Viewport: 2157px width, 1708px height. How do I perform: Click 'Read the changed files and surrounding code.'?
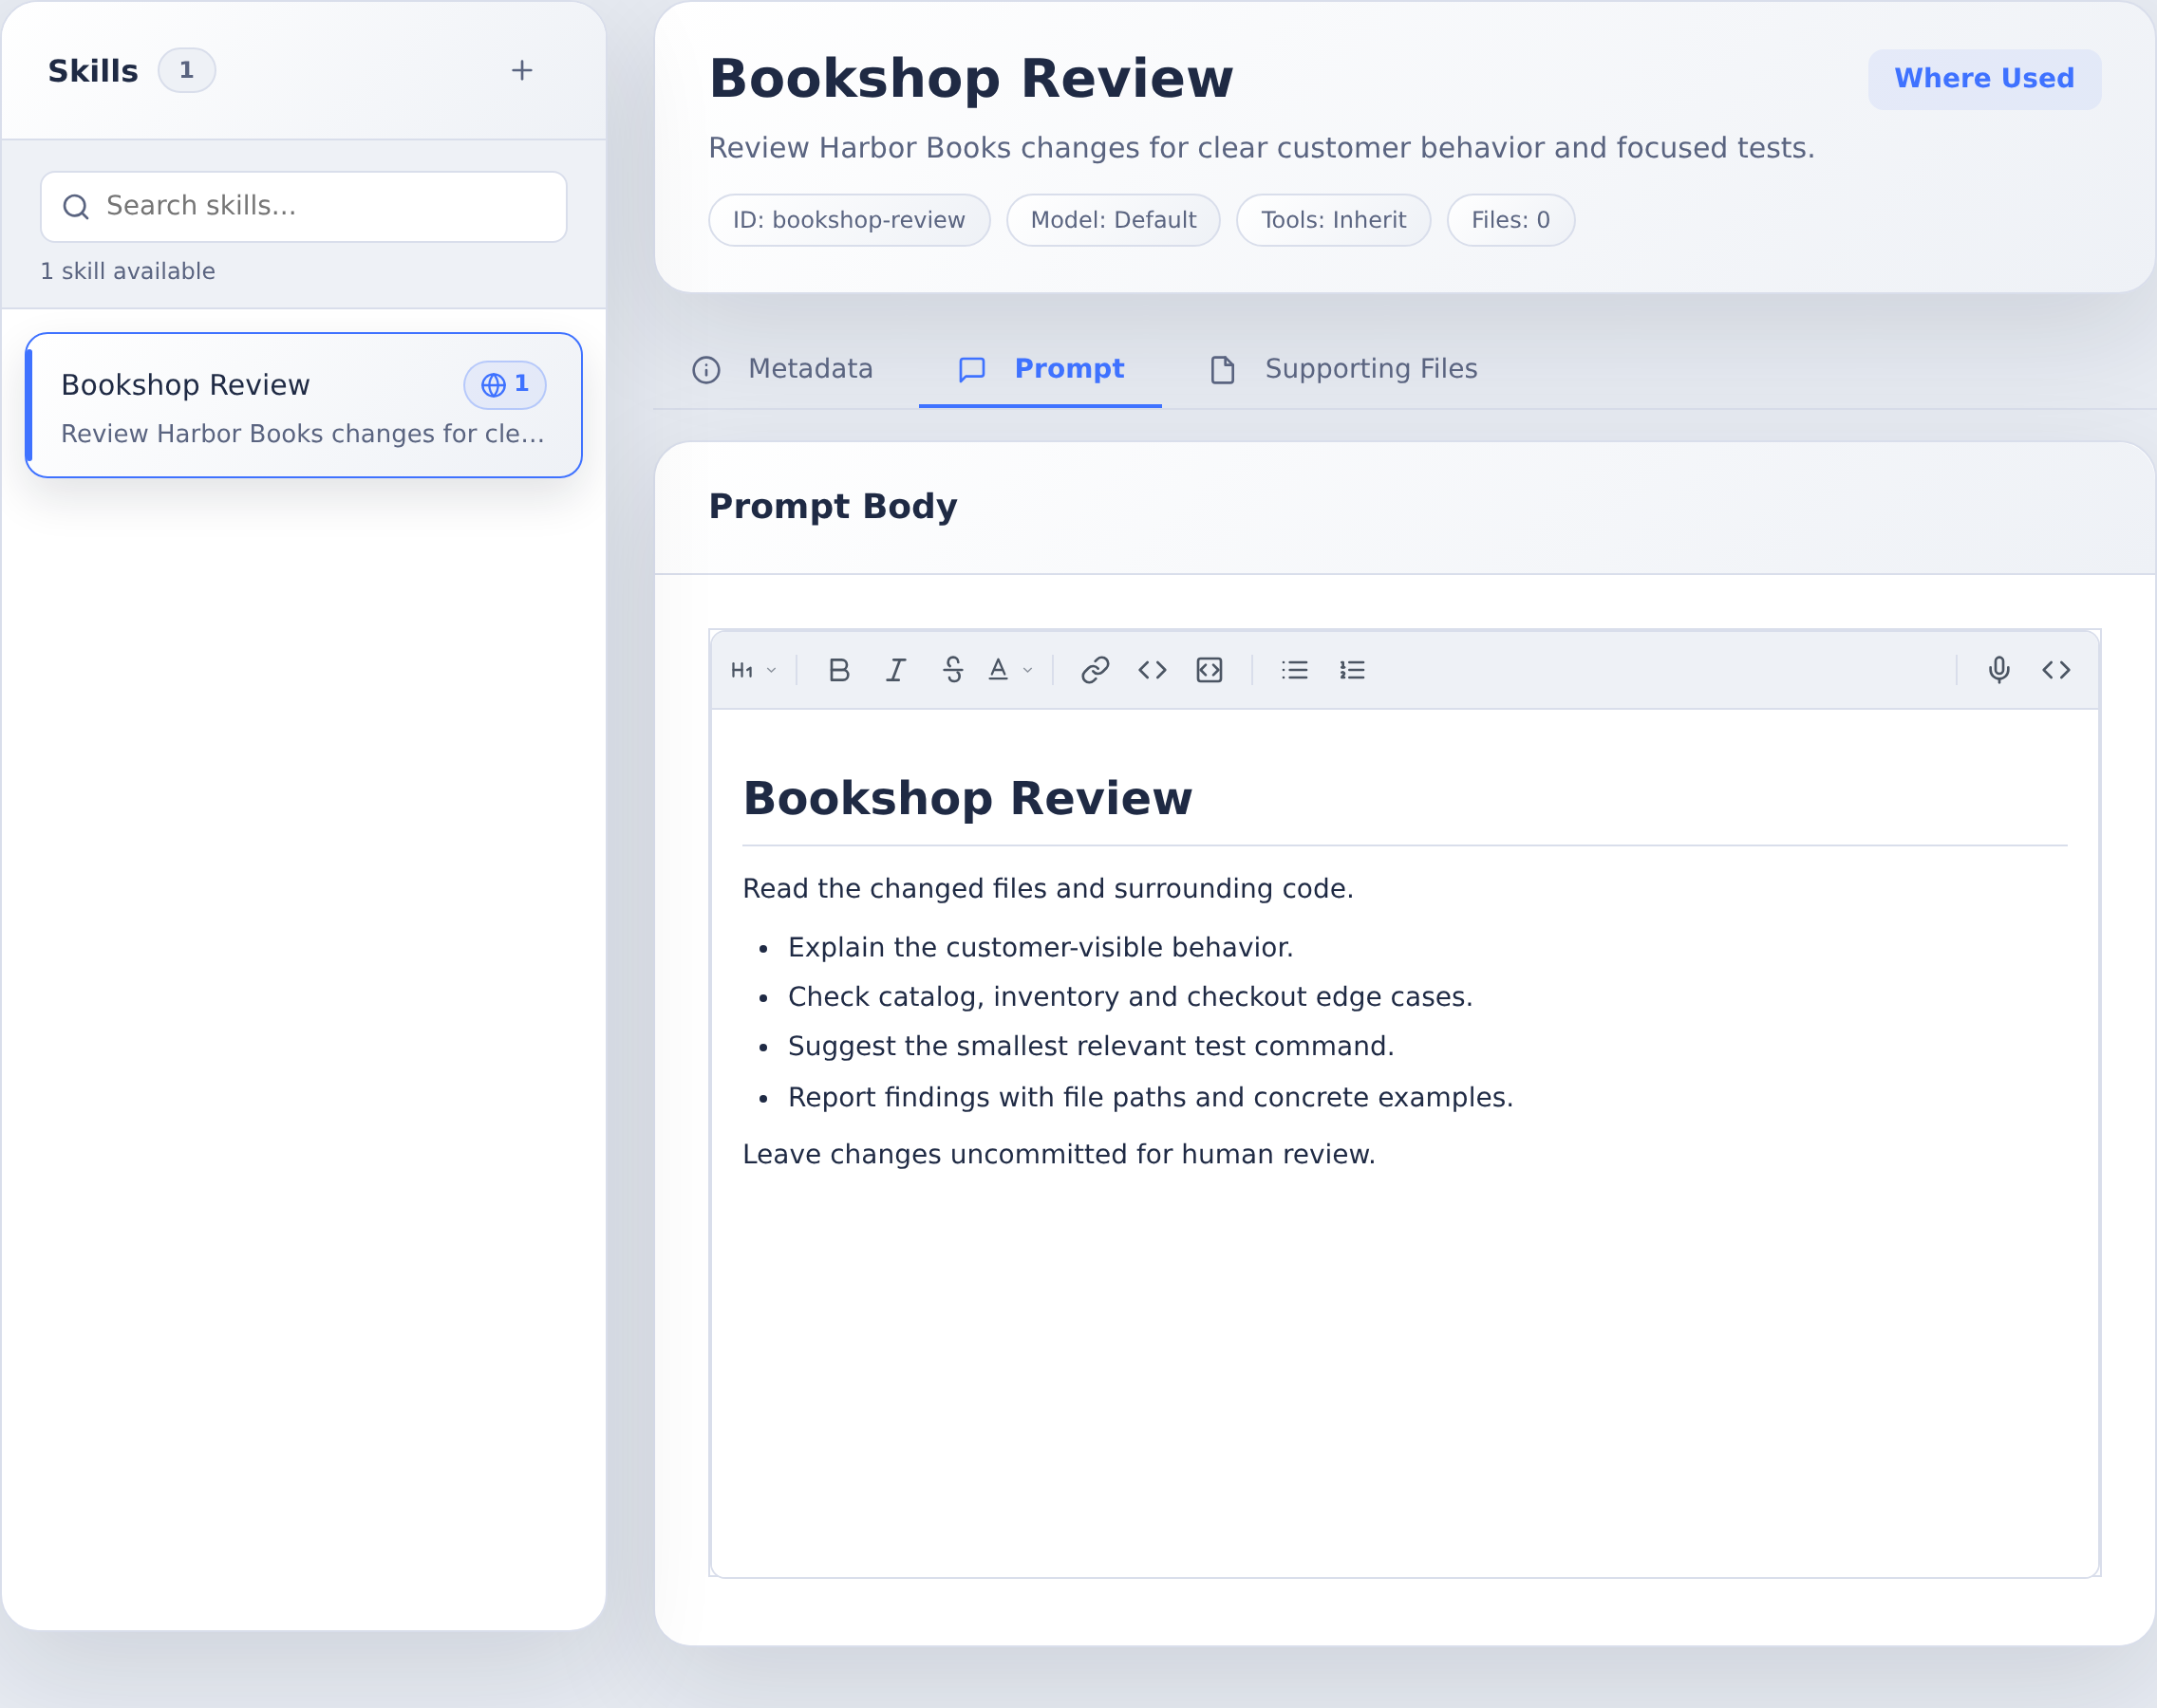point(1047,889)
